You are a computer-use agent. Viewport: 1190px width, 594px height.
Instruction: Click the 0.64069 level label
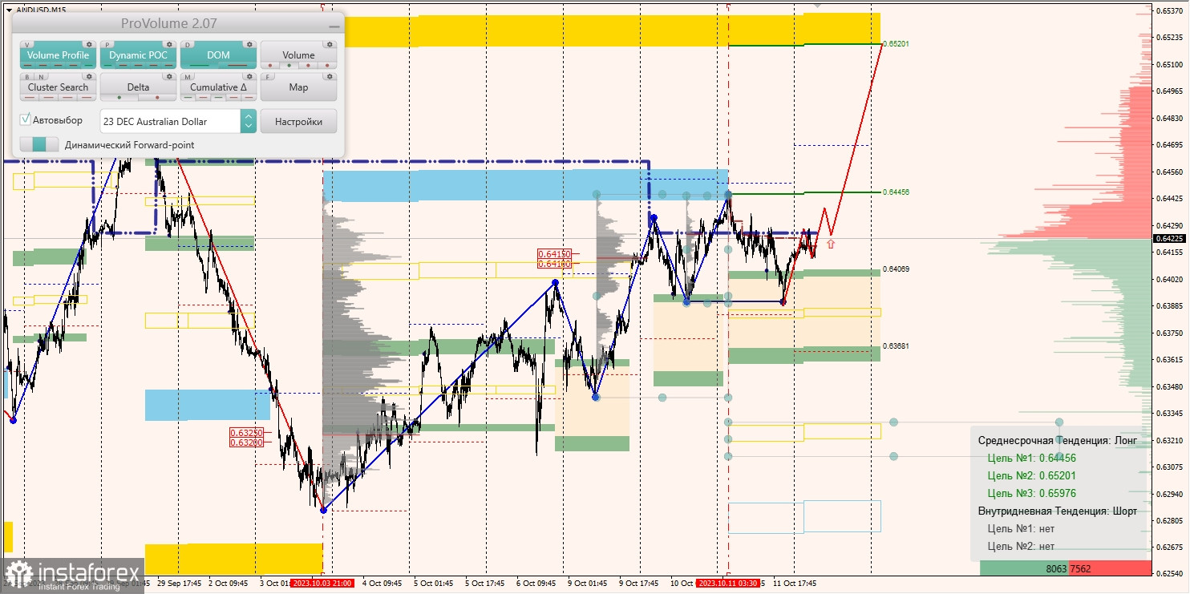tap(896, 269)
